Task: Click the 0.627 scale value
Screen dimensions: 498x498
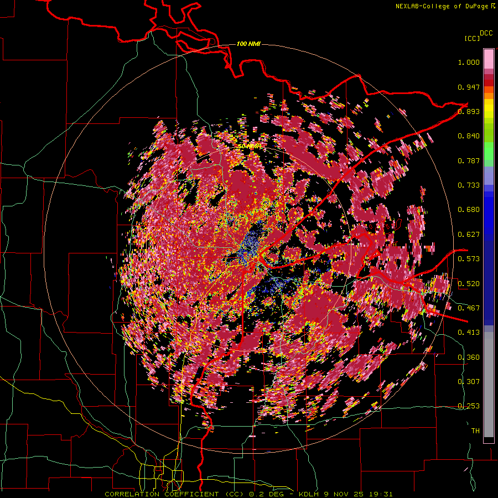Action: pyautogui.click(x=469, y=235)
